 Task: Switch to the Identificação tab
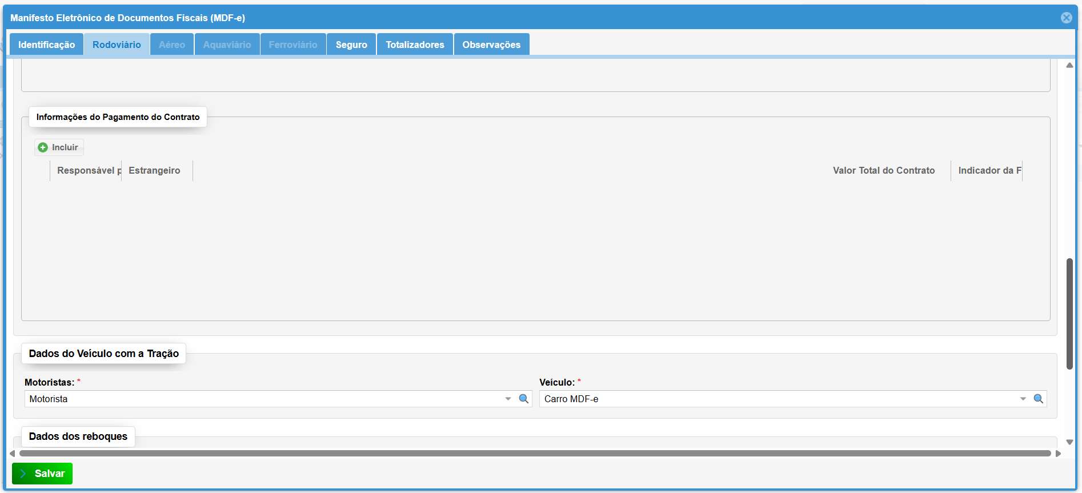[46, 45]
